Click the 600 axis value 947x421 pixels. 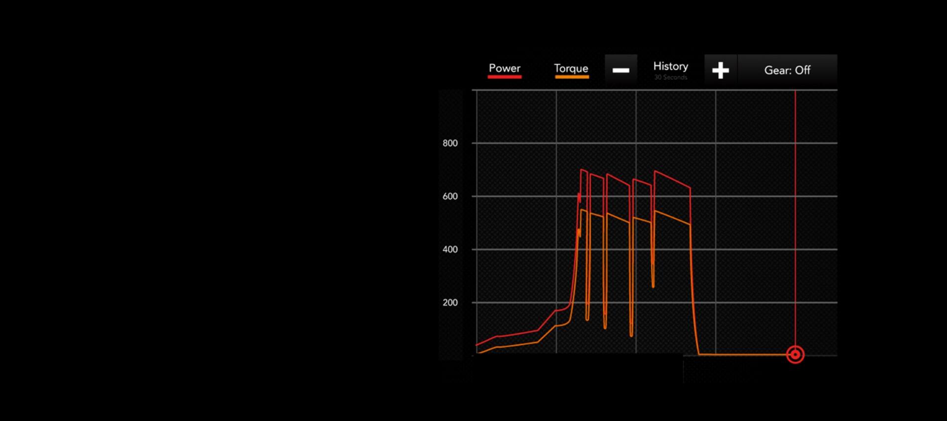coord(450,196)
